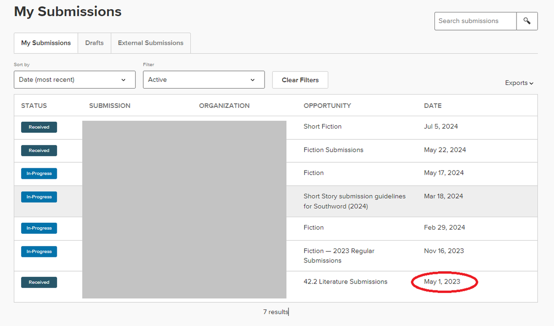Click the Received badge on the top row
This screenshot has height=326, width=554.
[39, 126]
